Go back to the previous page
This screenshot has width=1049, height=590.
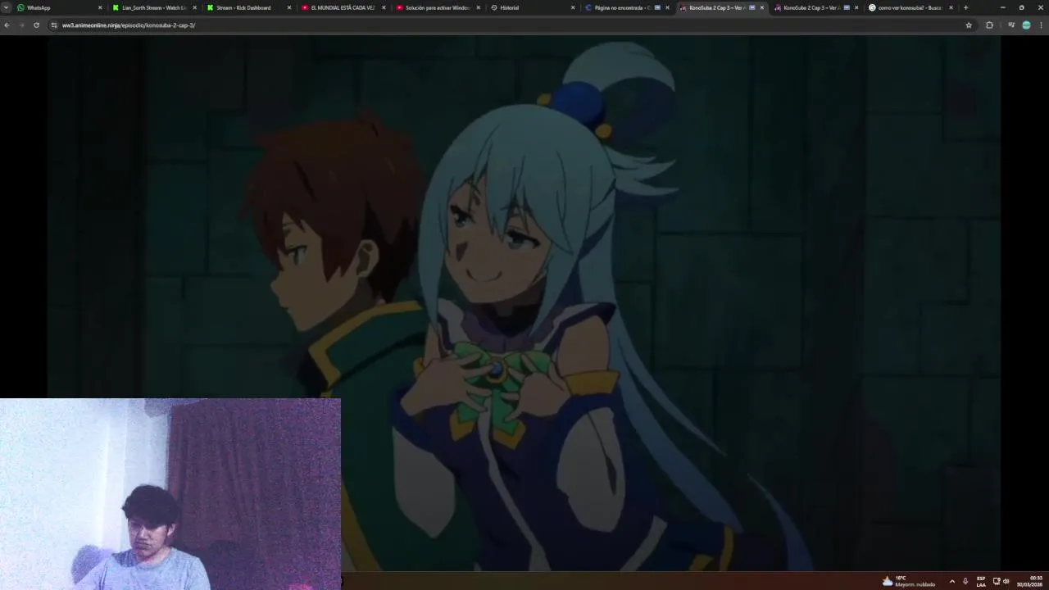pyautogui.click(x=7, y=25)
